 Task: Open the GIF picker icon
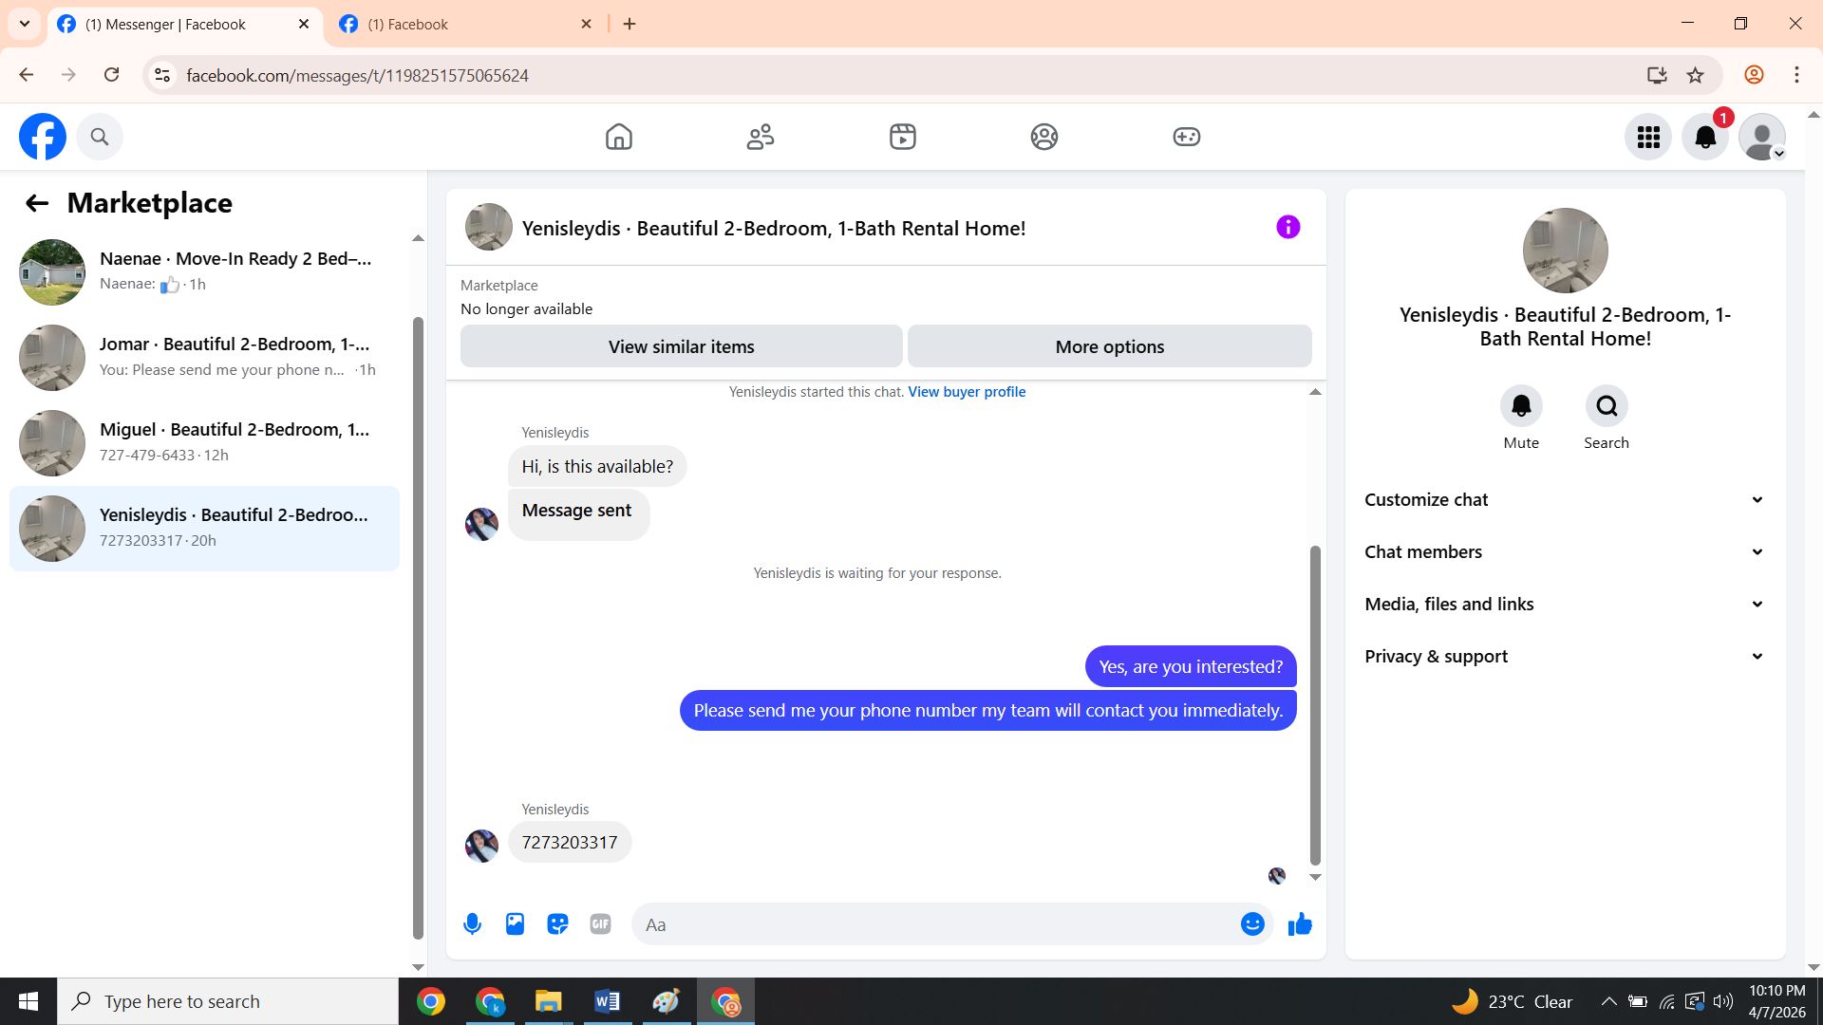coord(600,923)
